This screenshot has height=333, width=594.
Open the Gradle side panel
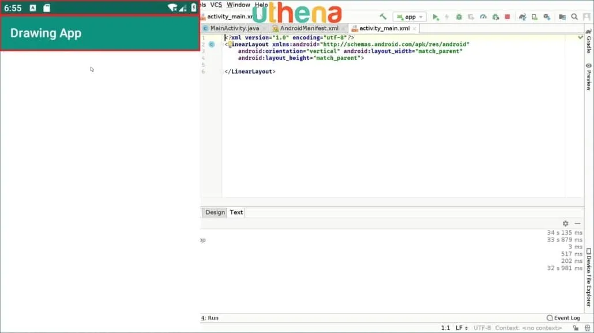[589, 41]
